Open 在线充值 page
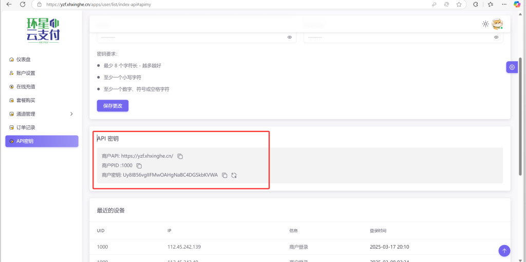 point(26,87)
